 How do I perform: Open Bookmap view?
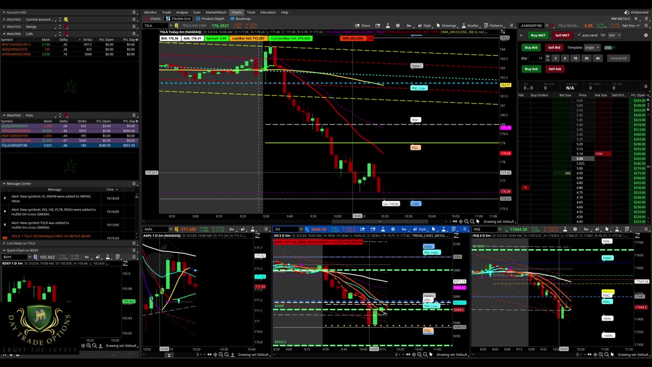pos(240,19)
